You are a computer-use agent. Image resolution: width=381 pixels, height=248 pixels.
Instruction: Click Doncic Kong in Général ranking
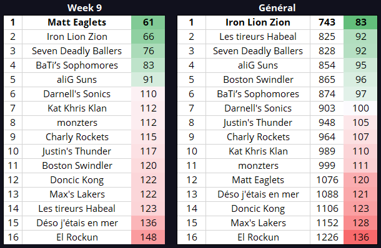258,209
